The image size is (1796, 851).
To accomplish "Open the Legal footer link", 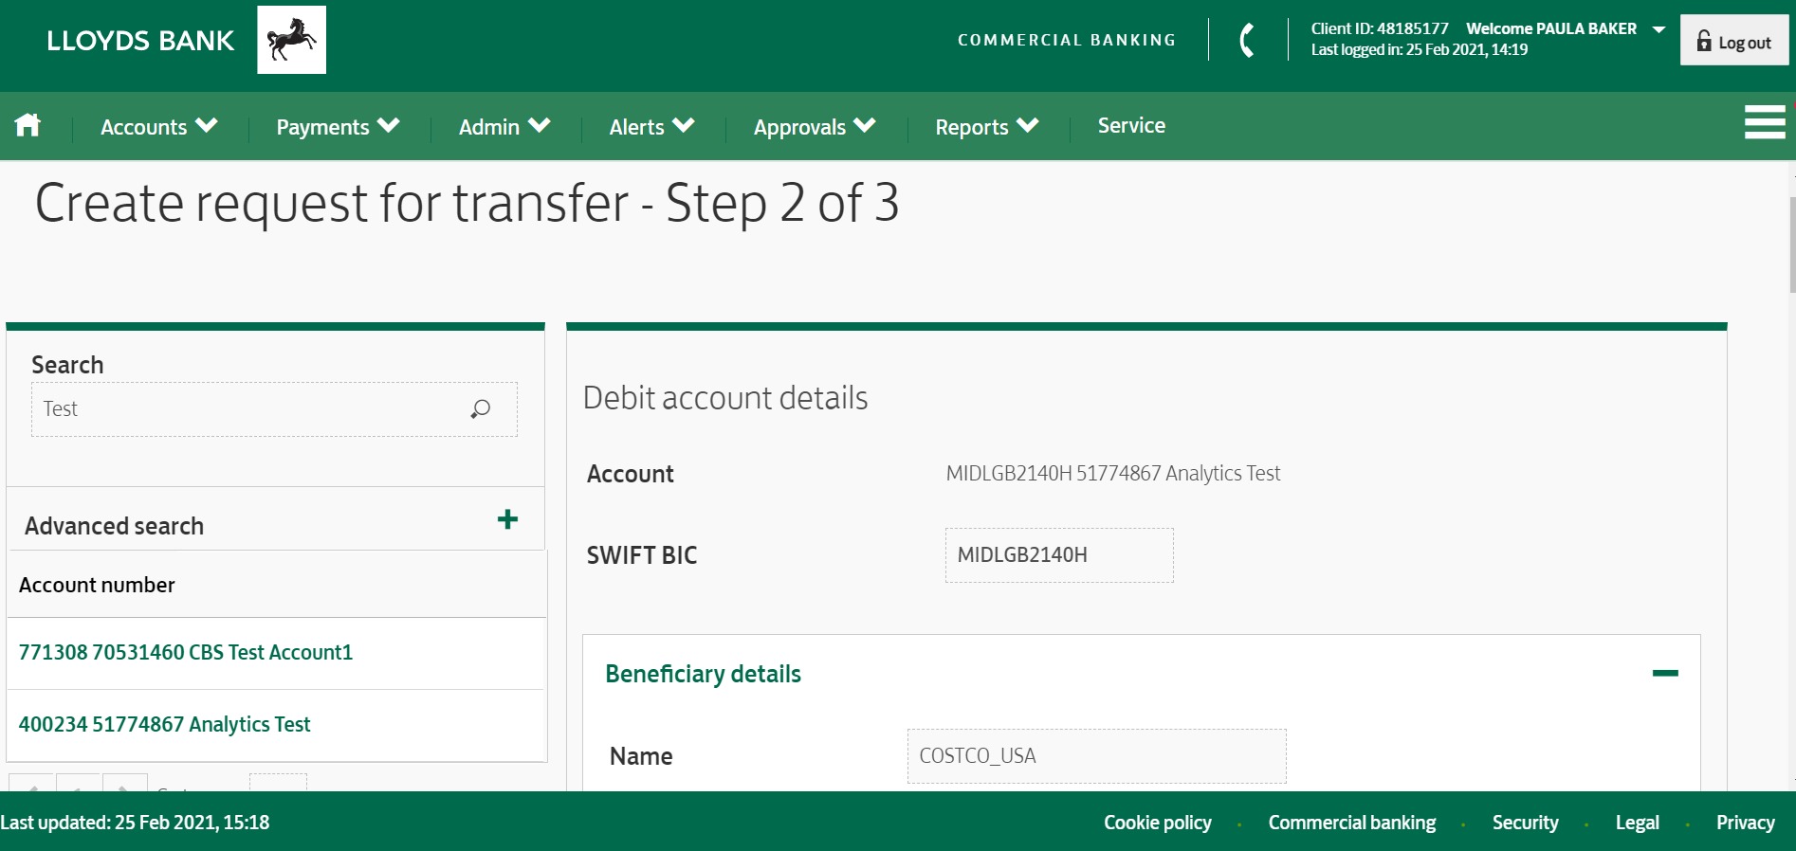I will coord(1637,822).
